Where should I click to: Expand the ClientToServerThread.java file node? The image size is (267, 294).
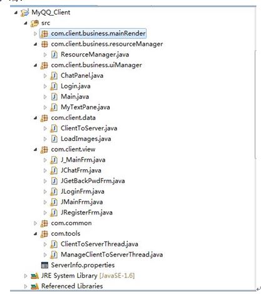click(x=45, y=244)
